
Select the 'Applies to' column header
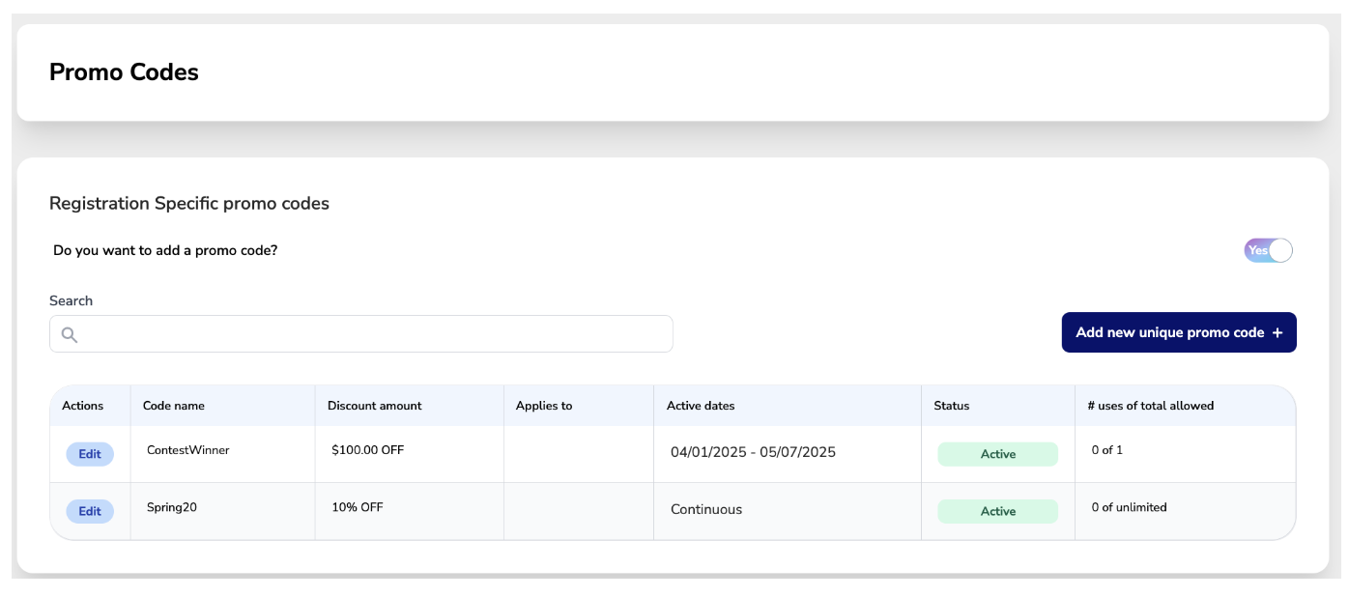tap(544, 406)
